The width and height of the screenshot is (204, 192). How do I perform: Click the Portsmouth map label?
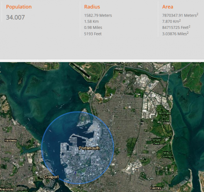[89, 148]
